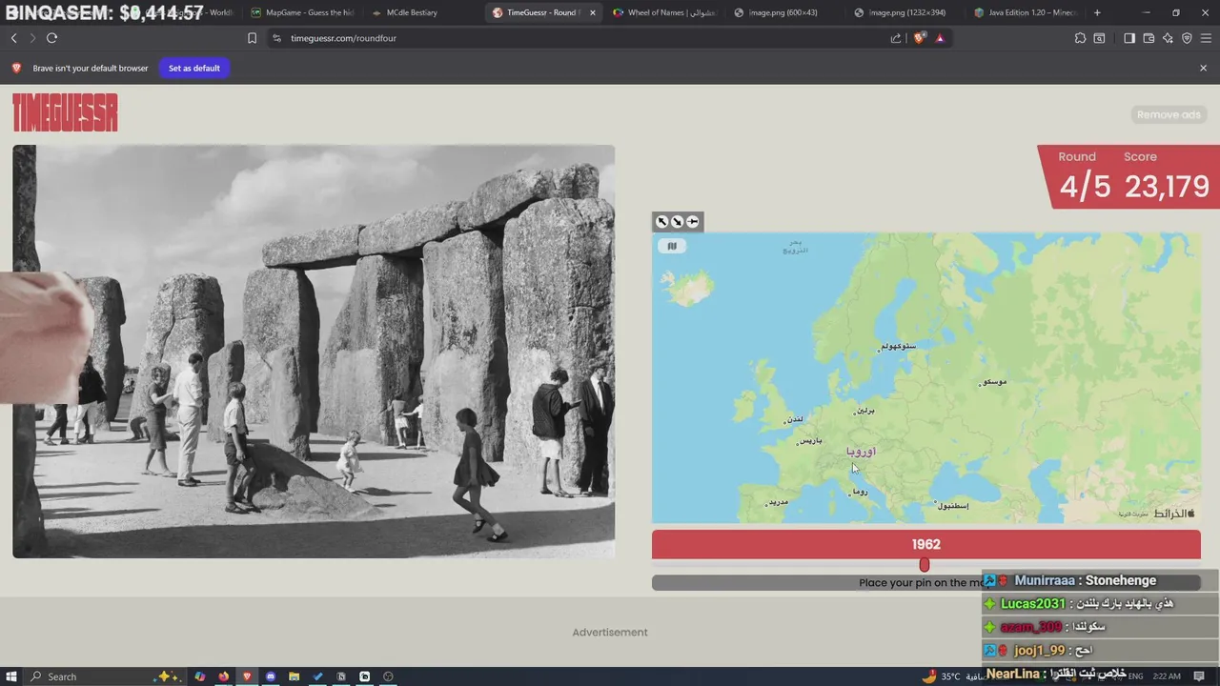
Task: Open Brave VPN shield icon
Action: coord(1187,38)
